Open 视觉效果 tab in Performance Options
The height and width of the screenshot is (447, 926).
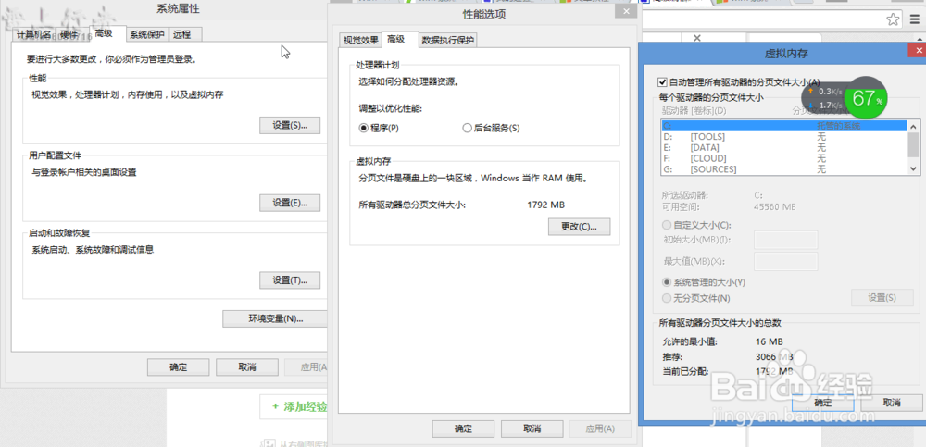[x=361, y=40]
